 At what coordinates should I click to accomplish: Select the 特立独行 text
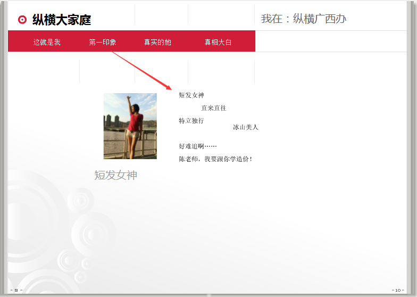coord(191,120)
